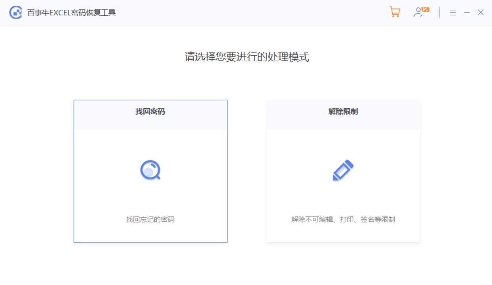The width and height of the screenshot is (492, 285).
Task: Click the app title 百事牛EXCEL密码恢复工具
Action: click(x=71, y=12)
